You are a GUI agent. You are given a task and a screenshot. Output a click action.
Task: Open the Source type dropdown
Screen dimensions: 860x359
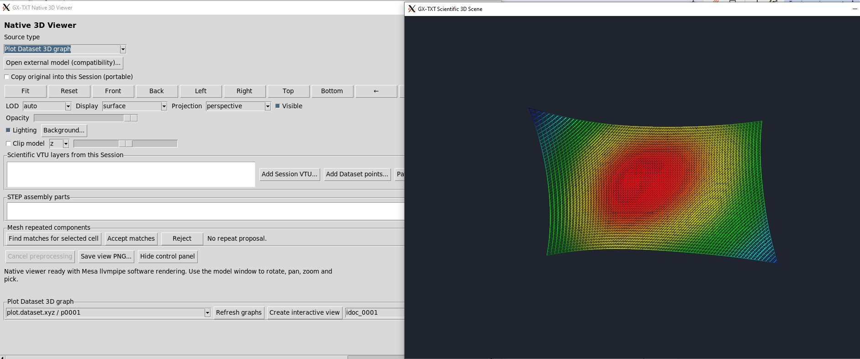(123, 49)
